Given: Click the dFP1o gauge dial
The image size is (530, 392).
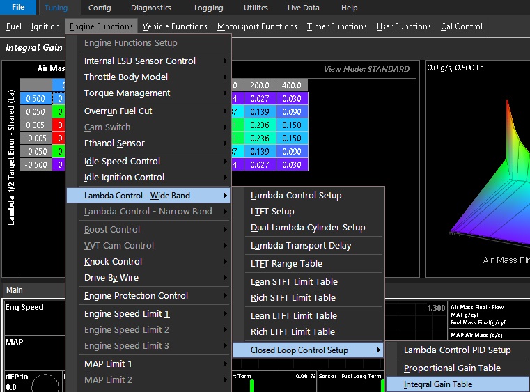Looking at the screenshot, I should (x=45, y=384).
